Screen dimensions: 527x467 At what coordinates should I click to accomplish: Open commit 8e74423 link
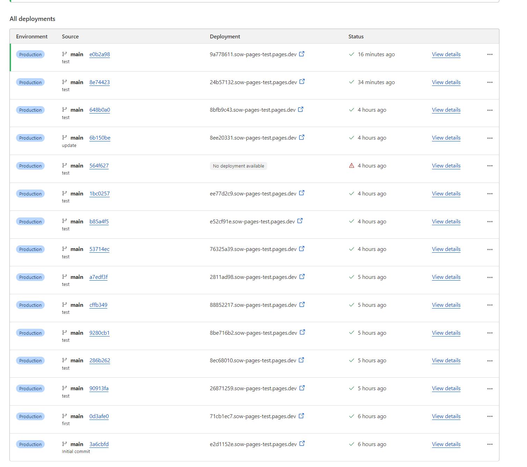tap(100, 82)
